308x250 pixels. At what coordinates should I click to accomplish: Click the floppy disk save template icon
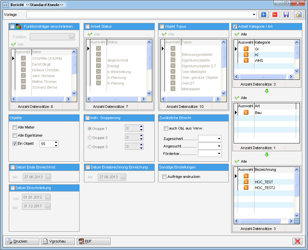(286, 15)
